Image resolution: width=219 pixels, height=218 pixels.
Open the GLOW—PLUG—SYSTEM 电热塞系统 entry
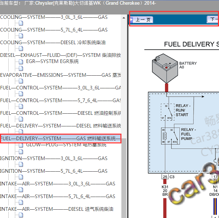[66, 145]
